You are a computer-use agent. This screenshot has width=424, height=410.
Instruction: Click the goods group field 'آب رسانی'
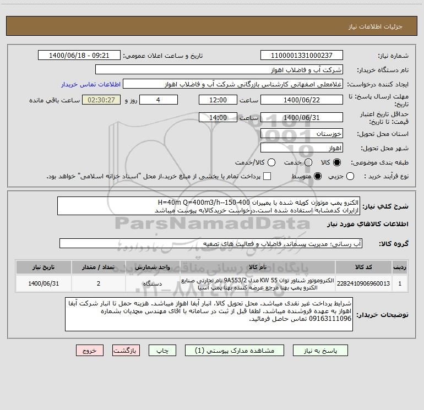[x=211, y=243]
